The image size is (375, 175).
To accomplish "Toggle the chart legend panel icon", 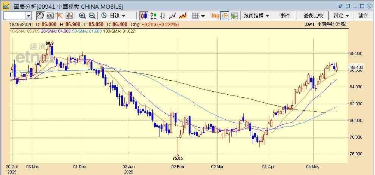I will coord(225,16).
